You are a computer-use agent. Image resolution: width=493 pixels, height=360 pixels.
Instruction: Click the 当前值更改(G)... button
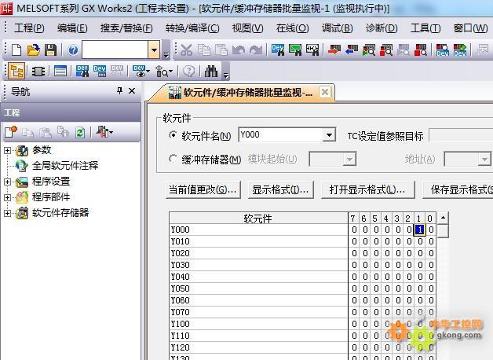point(203,189)
